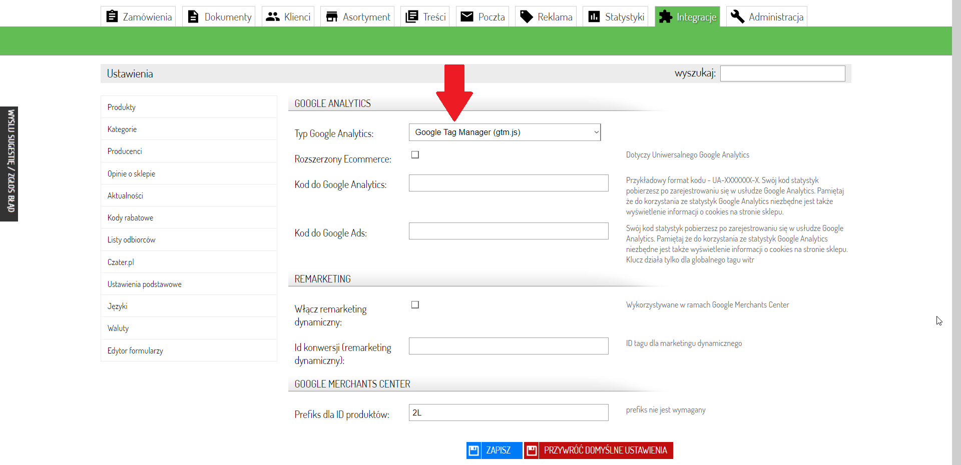Image resolution: width=961 pixels, height=465 pixels.
Task: Open Listy odbiorców settings
Action: (189, 239)
